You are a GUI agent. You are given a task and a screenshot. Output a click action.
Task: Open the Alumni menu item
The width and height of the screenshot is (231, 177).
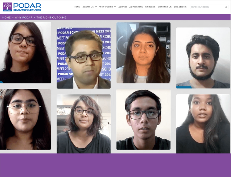(x=123, y=7)
